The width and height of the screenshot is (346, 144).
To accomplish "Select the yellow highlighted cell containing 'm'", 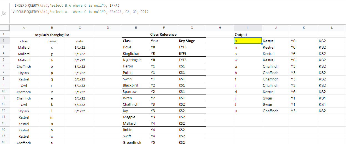I will 248,41.
